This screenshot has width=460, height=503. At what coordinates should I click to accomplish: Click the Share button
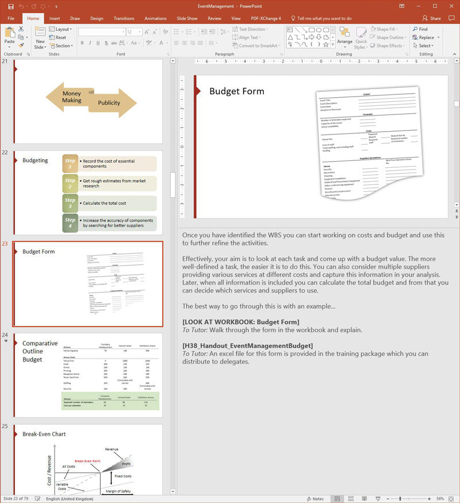pos(432,18)
